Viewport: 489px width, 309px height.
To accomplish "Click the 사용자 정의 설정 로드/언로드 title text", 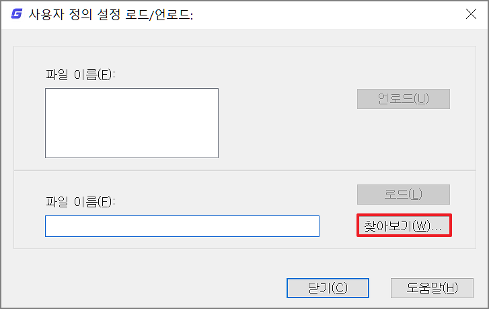I will click(111, 14).
